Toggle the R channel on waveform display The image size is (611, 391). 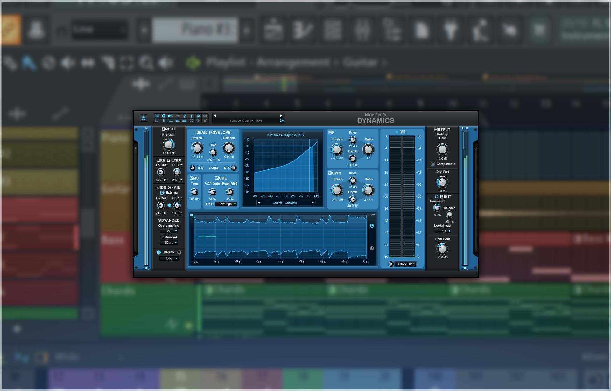point(372,248)
